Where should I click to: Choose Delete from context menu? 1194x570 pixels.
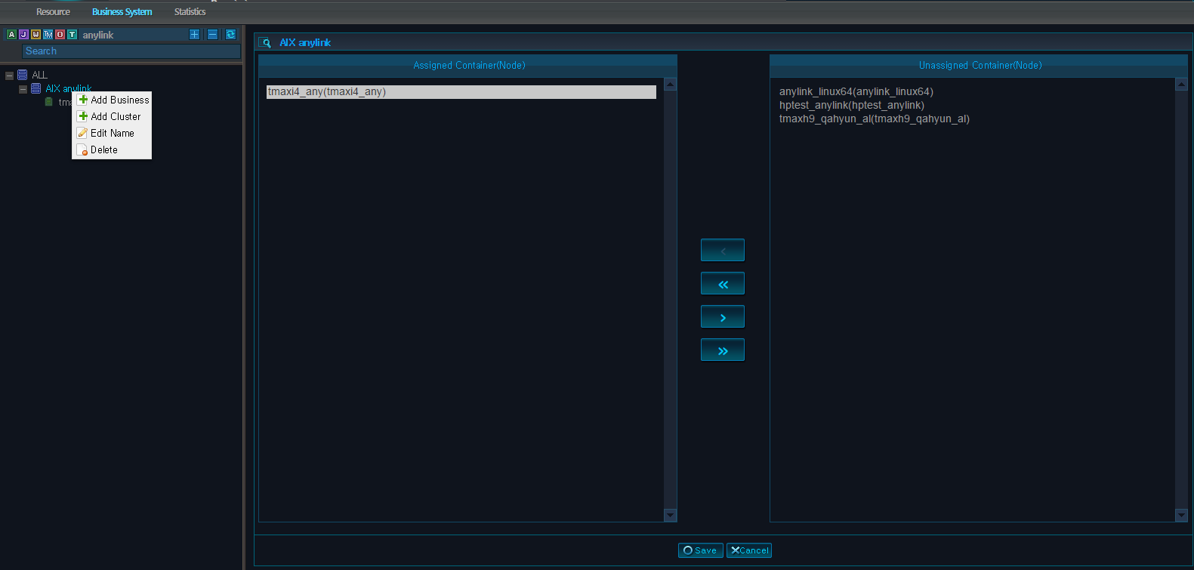(x=112, y=149)
